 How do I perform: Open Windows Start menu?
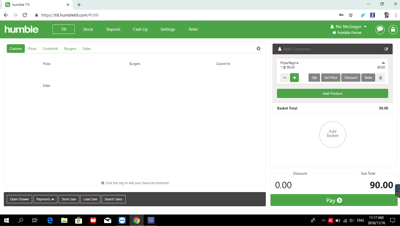coord(6,220)
